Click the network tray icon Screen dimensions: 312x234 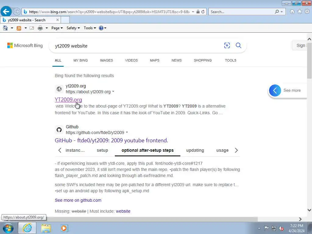pos(274,228)
